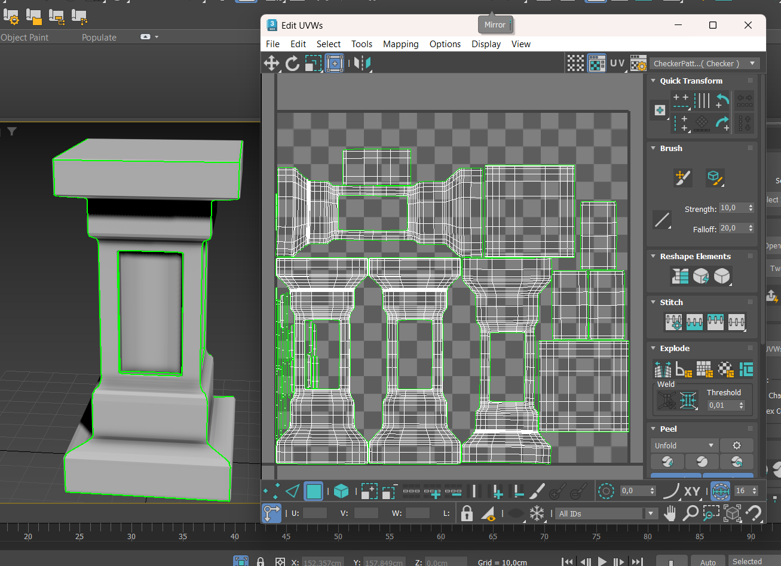This screenshot has width=781, height=566.
Task: Enable Vertex sub-object selection mode
Action: point(271,491)
